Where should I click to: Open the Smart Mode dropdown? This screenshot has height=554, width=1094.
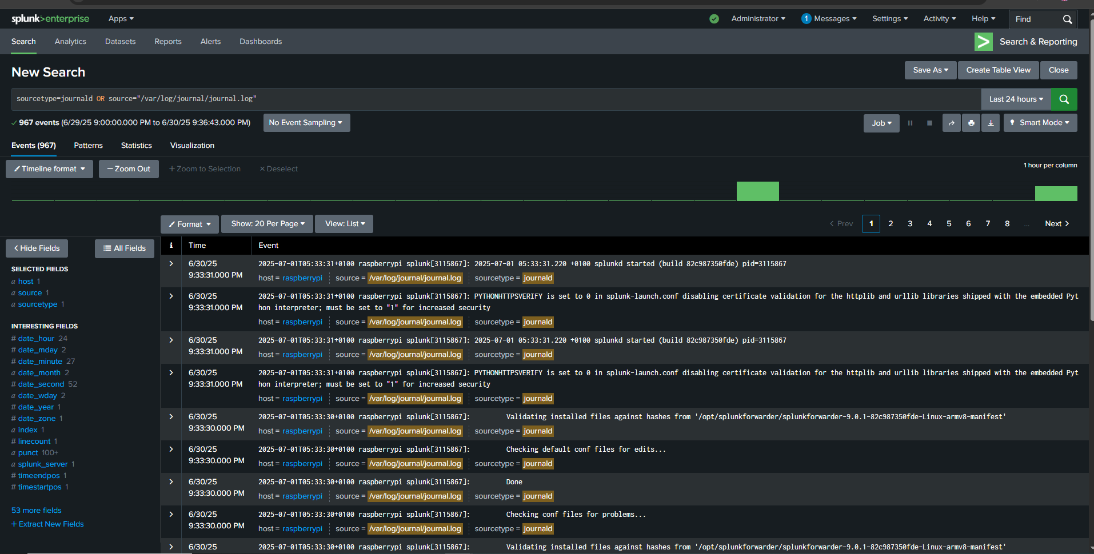point(1040,123)
